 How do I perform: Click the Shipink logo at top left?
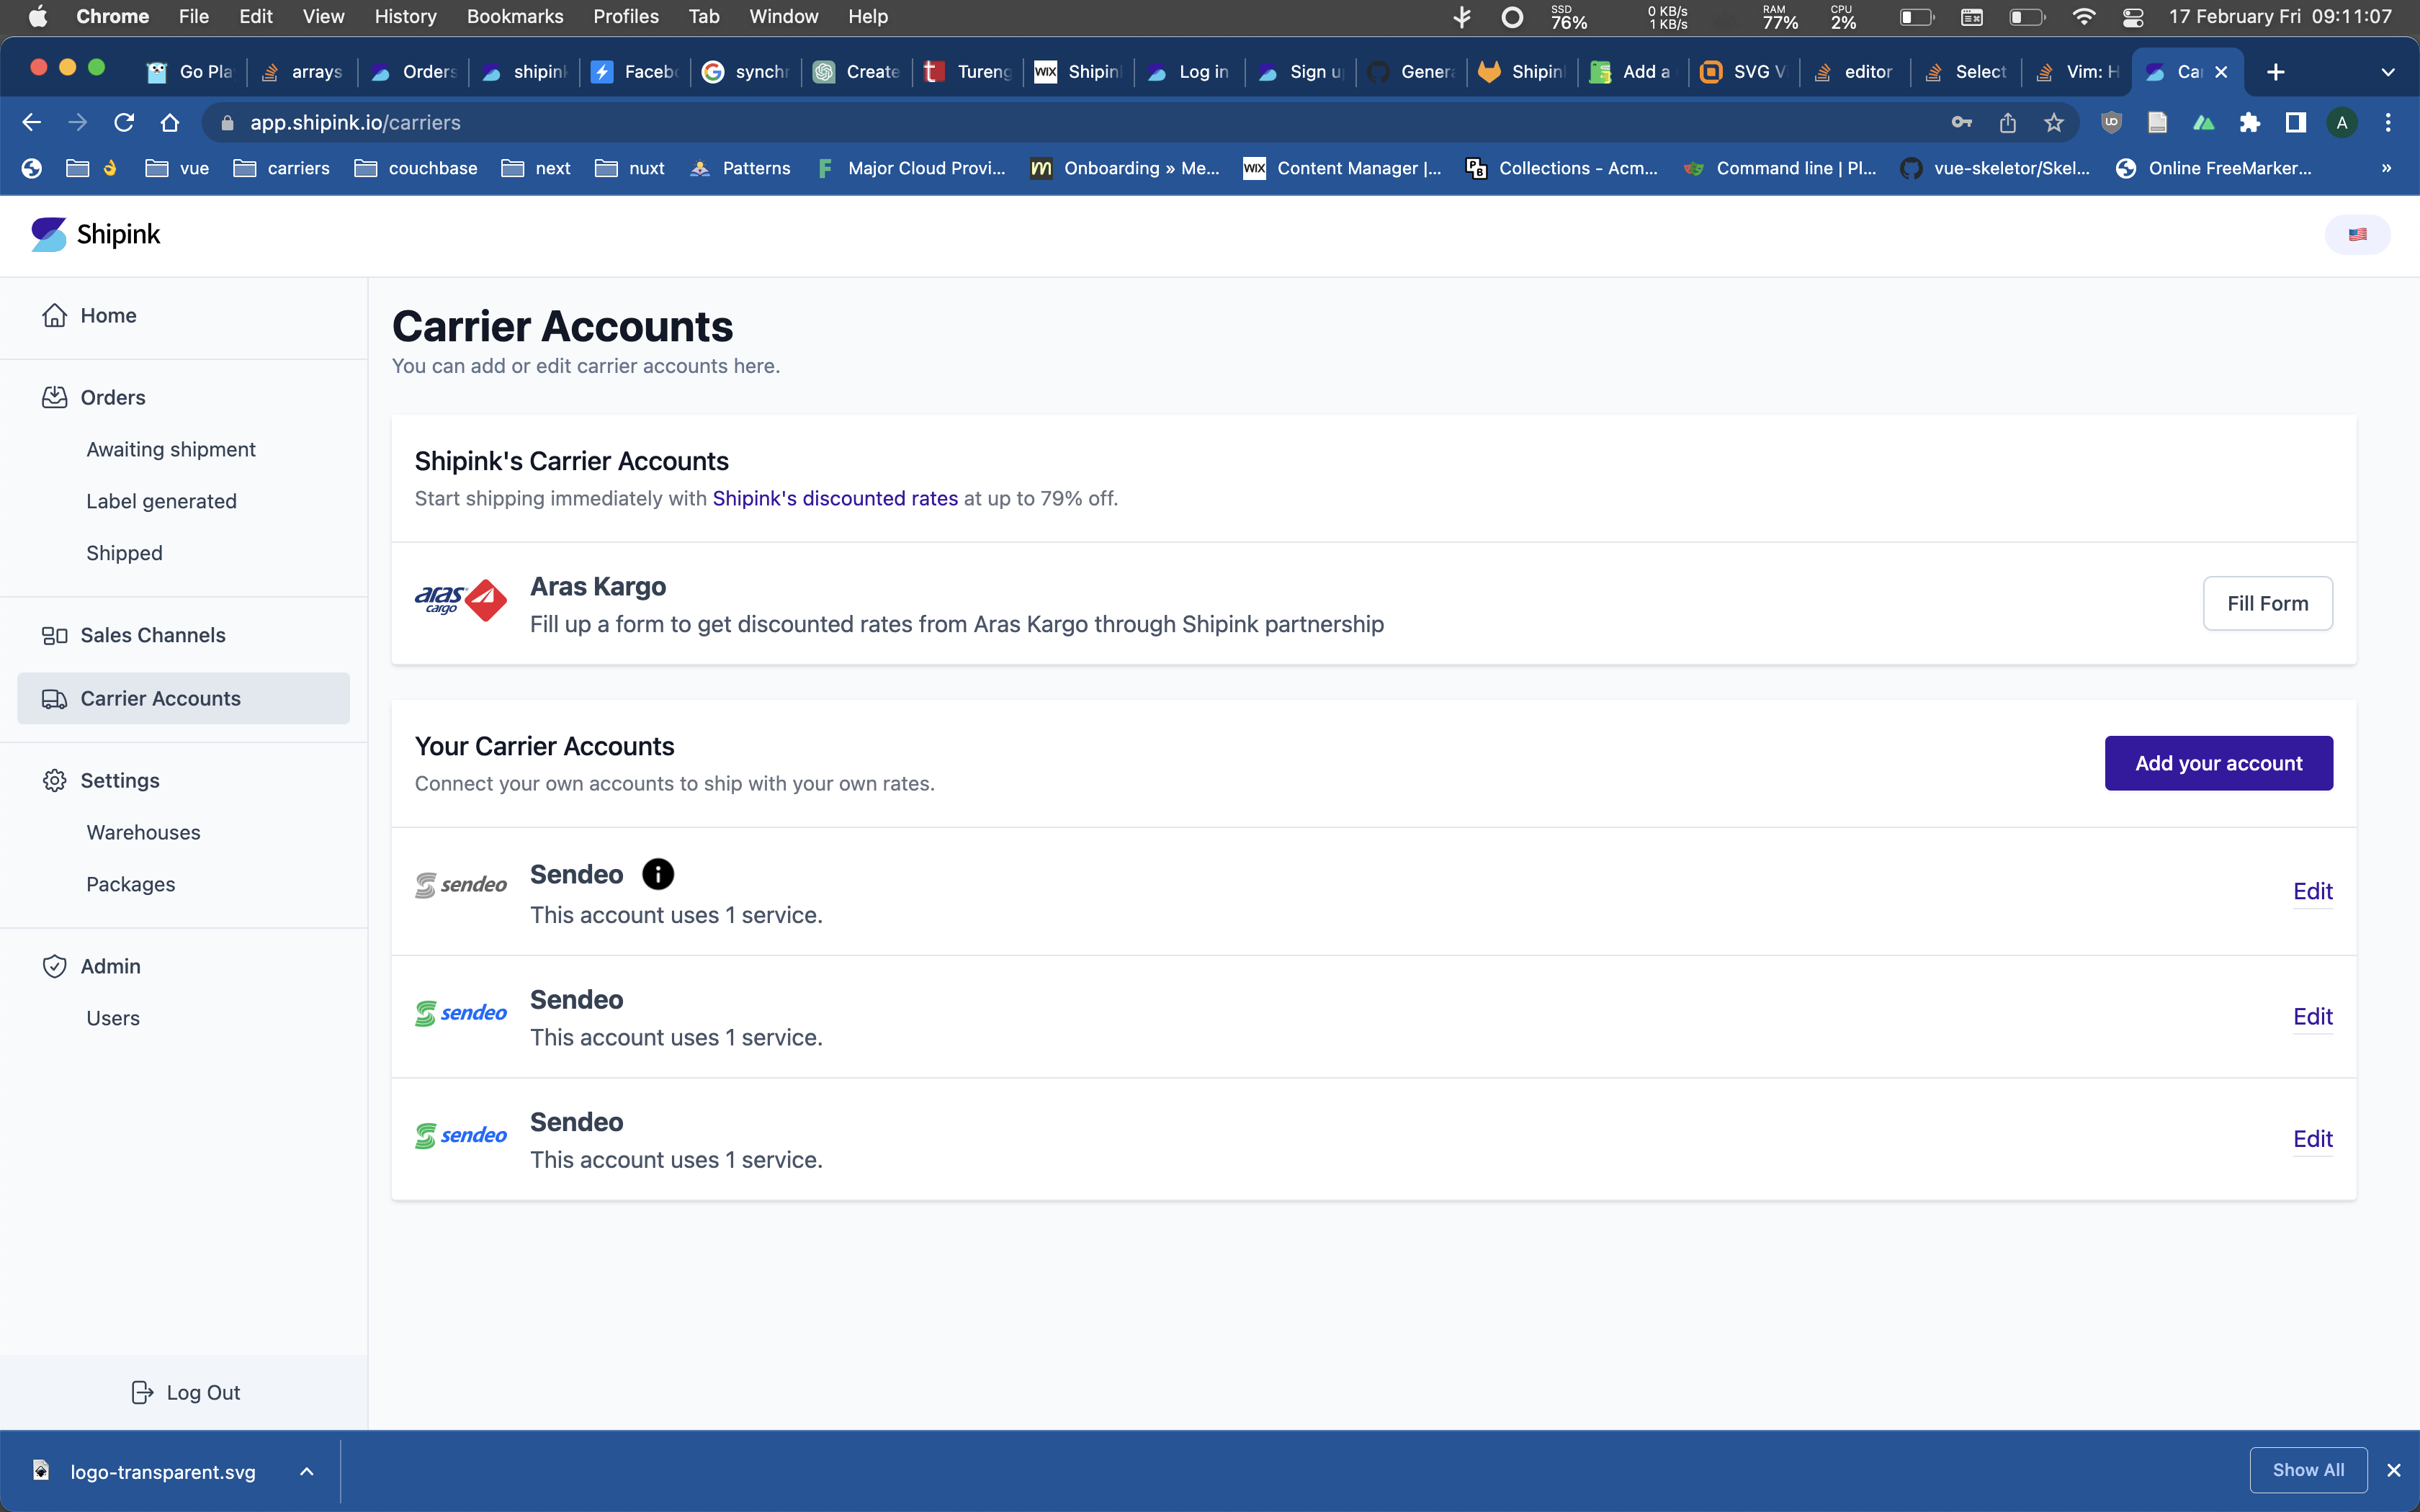[x=95, y=234]
